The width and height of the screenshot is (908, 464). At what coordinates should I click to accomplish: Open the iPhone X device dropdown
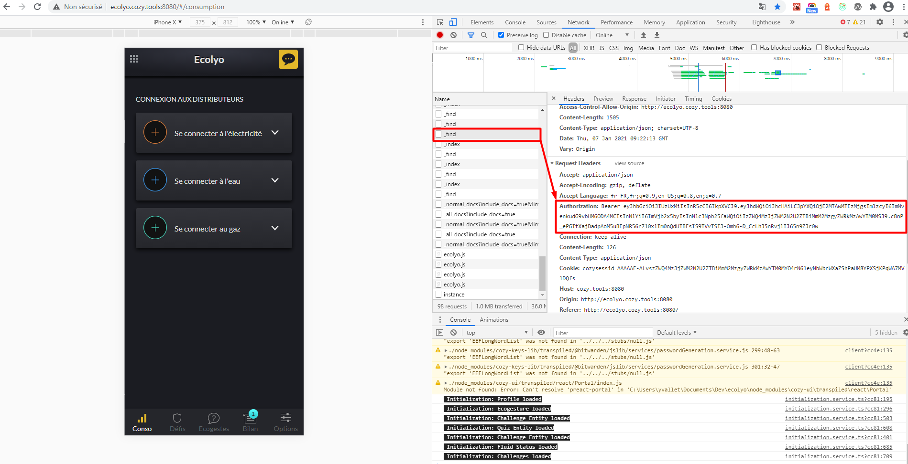[x=167, y=22]
